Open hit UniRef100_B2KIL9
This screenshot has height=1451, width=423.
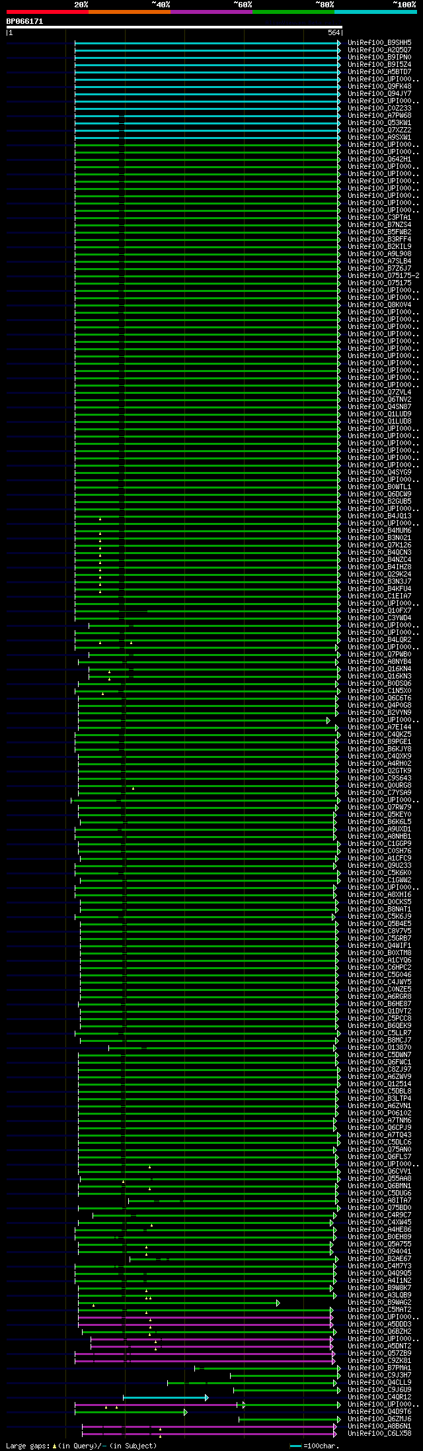pos(379,247)
